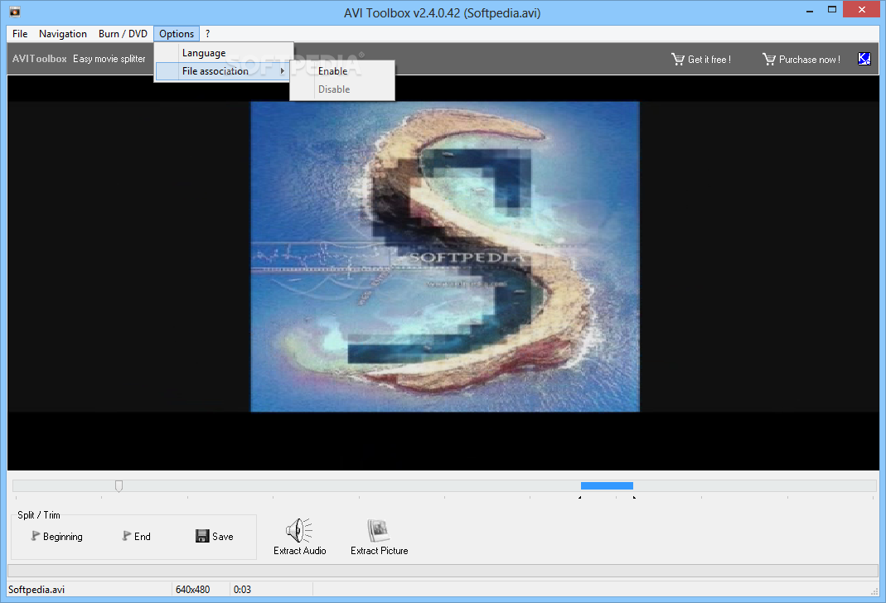Open the ? help menu

[207, 34]
